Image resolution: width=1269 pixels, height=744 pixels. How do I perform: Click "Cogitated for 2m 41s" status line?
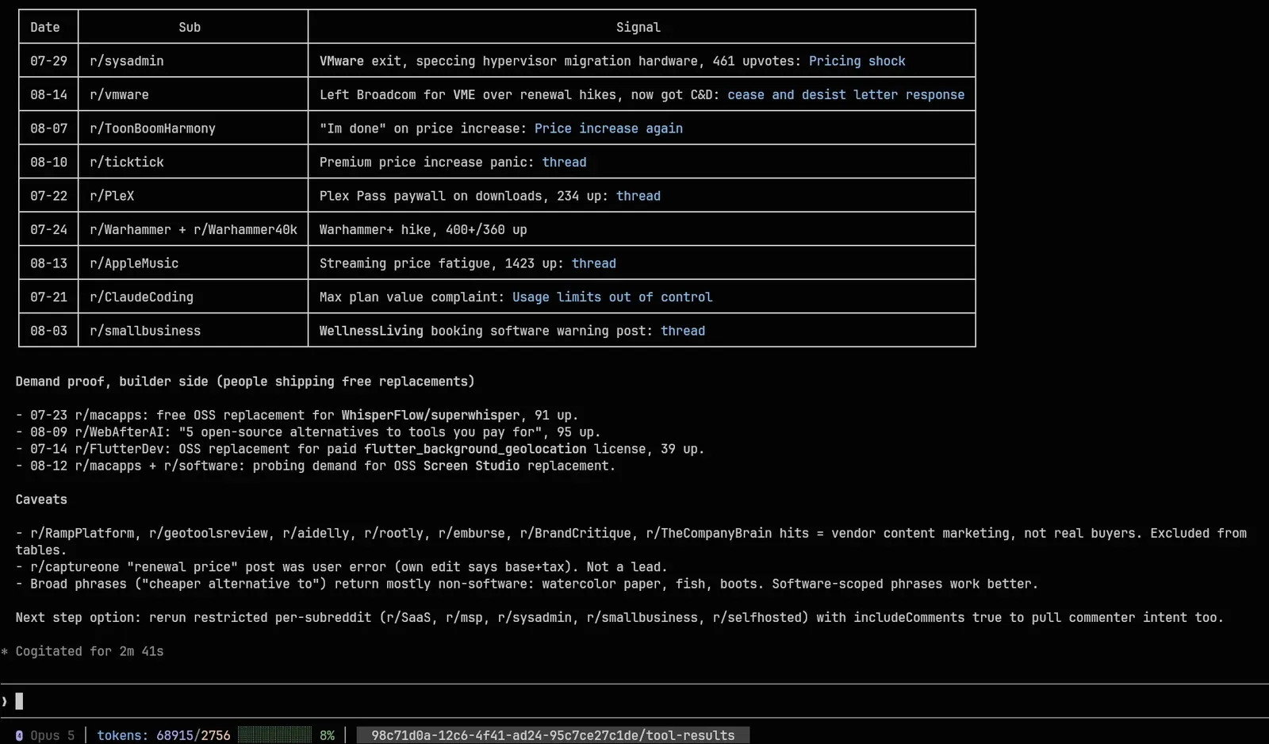(x=82, y=652)
